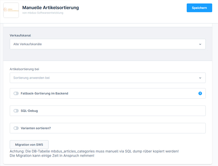
Task: Click the Verkaufskanal dropdown chevron arrow
Action: (x=200, y=44)
